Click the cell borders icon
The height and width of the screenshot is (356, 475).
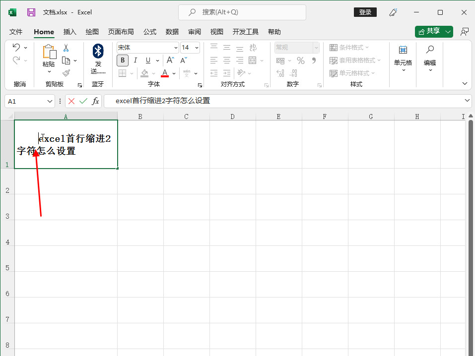click(x=123, y=73)
